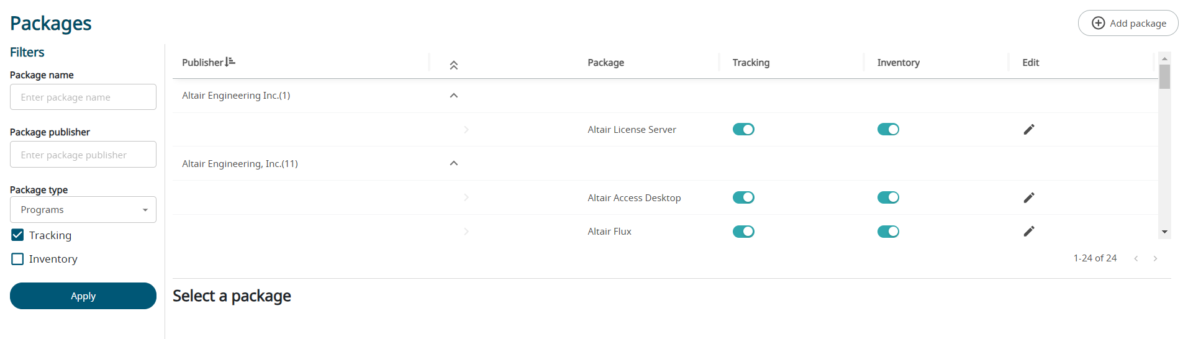Collapse the Altair Engineering Inc.(1) group
1188x339 pixels.
click(x=454, y=96)
